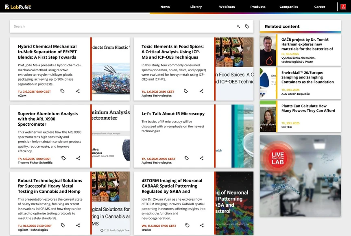This screenshot has width=351, height=236.
Task: Open the Library menu
Action: (196, 7)
